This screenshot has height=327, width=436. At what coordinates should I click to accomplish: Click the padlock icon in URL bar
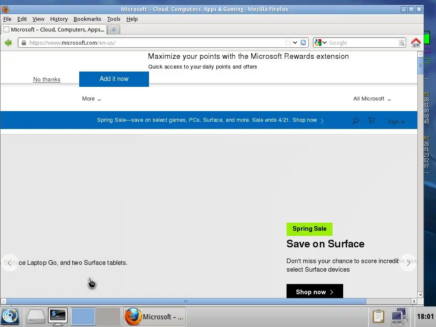click(24, 43)
